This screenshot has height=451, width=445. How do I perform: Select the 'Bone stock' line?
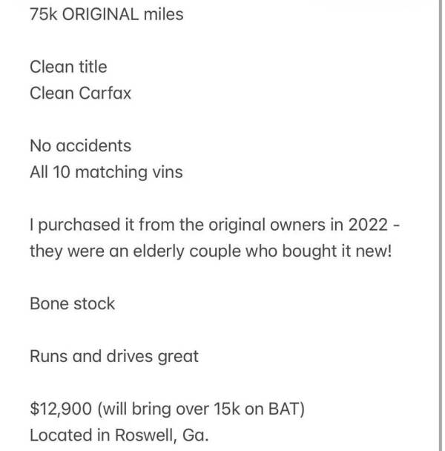[72, 303]
